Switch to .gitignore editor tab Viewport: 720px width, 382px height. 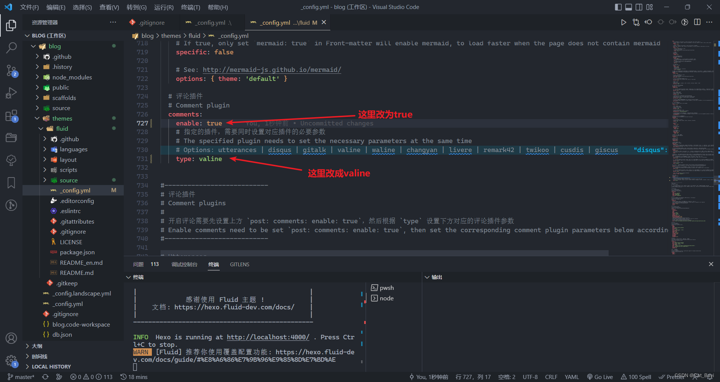click(151, 22)
